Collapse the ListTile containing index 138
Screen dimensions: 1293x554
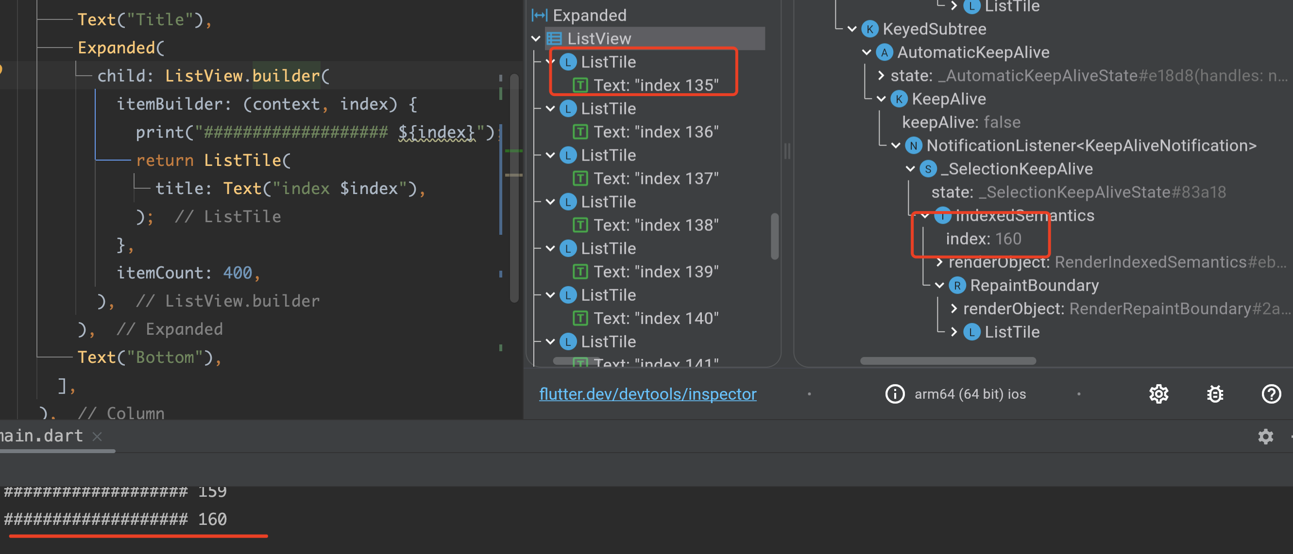point(550,202)
